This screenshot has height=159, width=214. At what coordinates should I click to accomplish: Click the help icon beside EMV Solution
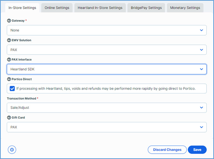click(9, 40)
